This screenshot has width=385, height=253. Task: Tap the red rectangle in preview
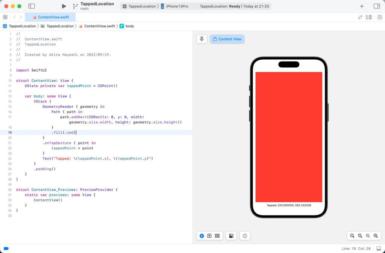[x=289, y=137]
